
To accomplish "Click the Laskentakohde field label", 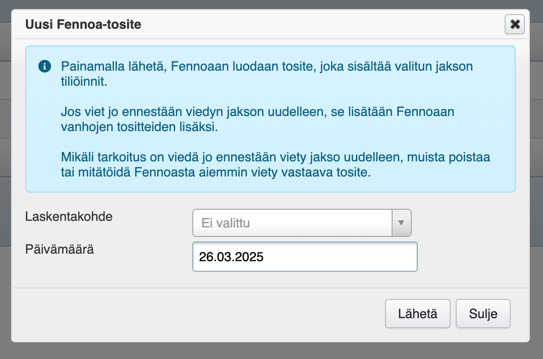I will (69, 217).
